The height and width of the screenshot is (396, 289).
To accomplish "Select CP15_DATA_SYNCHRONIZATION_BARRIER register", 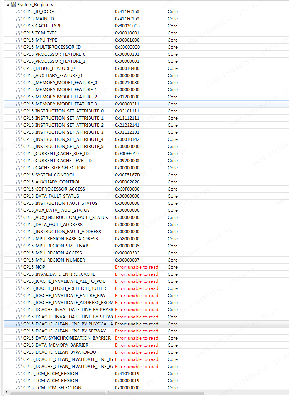I will (67, 338).
